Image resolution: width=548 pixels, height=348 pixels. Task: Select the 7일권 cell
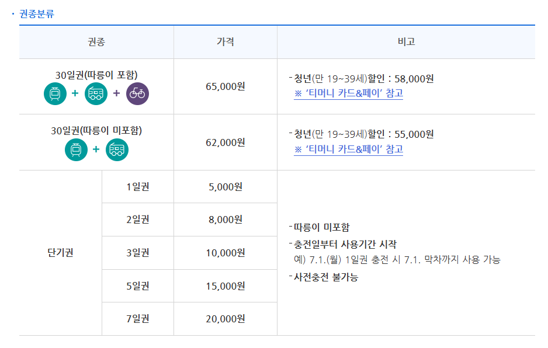coord(137,319)
